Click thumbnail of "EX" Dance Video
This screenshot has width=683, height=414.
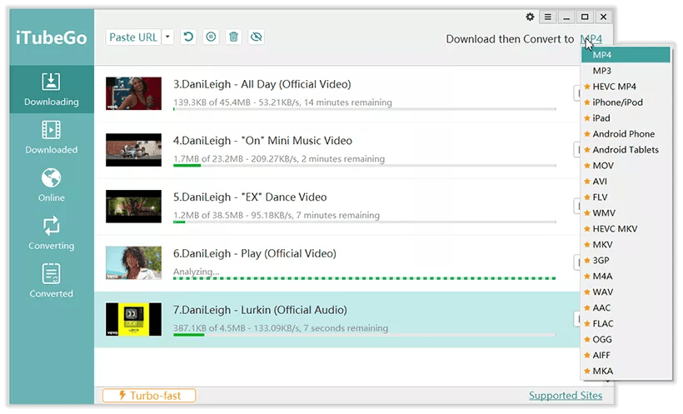point(134,206)
